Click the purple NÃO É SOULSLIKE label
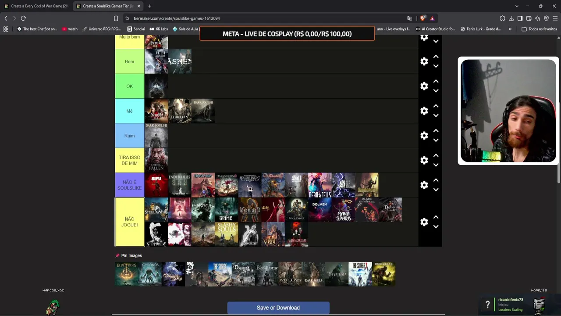The image size is (561, 316). point(129,185)
